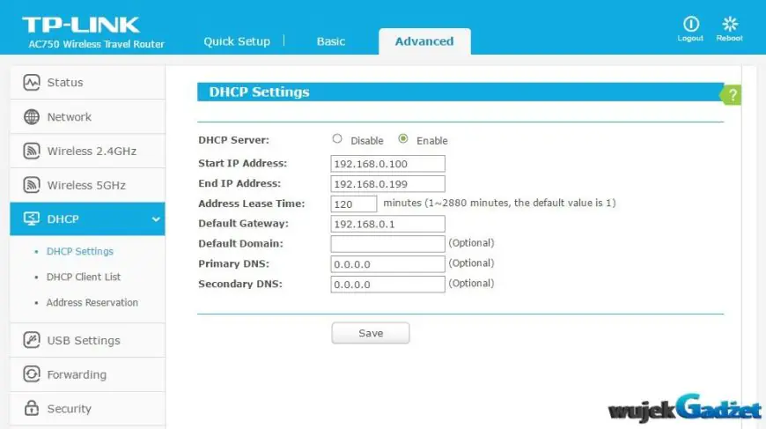Click the Reboot icon

730,24
